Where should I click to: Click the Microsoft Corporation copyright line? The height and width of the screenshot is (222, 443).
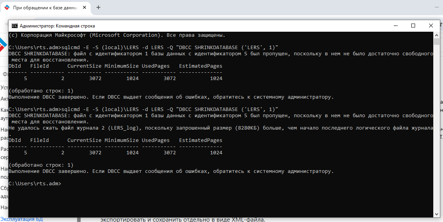(116, 35)
